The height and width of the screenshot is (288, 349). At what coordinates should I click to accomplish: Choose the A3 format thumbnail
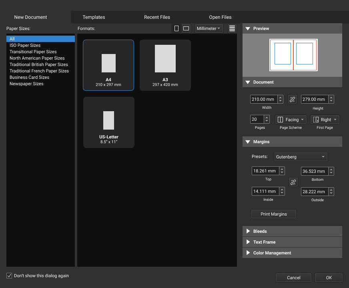(165, 65)
